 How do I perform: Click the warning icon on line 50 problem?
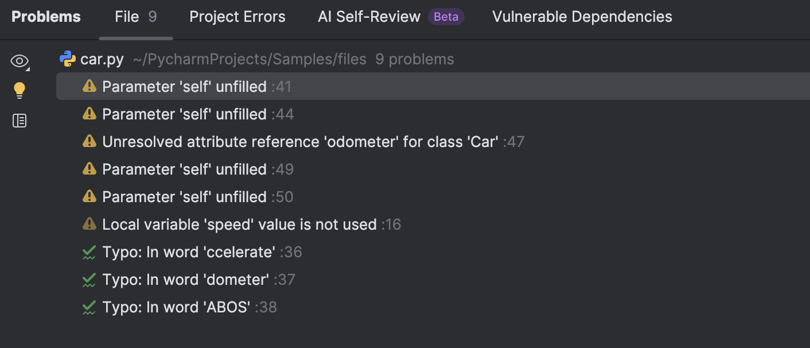point(90,196)
